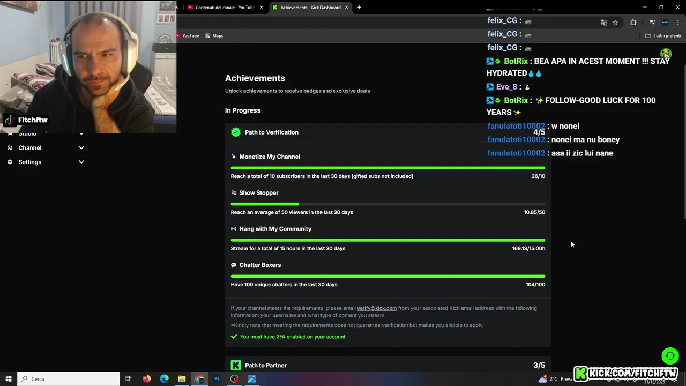Screen dimensions: 686x386
Task: Click the In Progress section label
Action: click(x=243, y=110)
